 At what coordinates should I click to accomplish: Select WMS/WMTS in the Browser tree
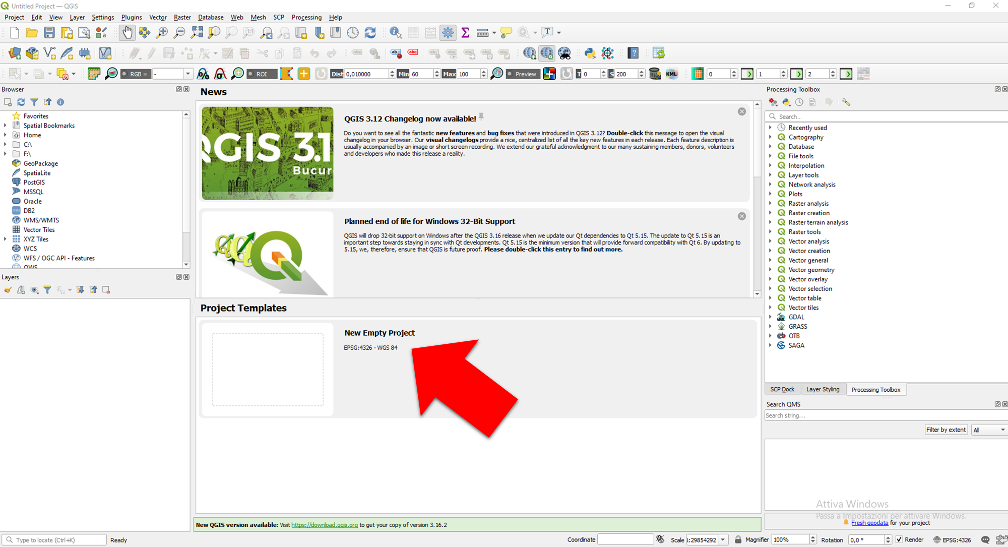point(41,220)
